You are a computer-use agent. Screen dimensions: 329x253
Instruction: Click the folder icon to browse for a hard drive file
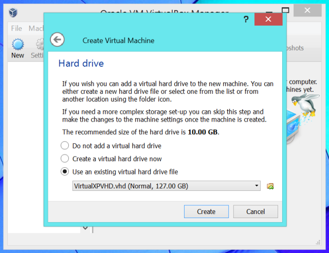(x=270, y=186)
